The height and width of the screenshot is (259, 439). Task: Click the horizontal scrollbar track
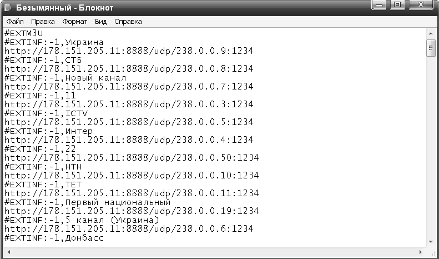click(215, 252)
